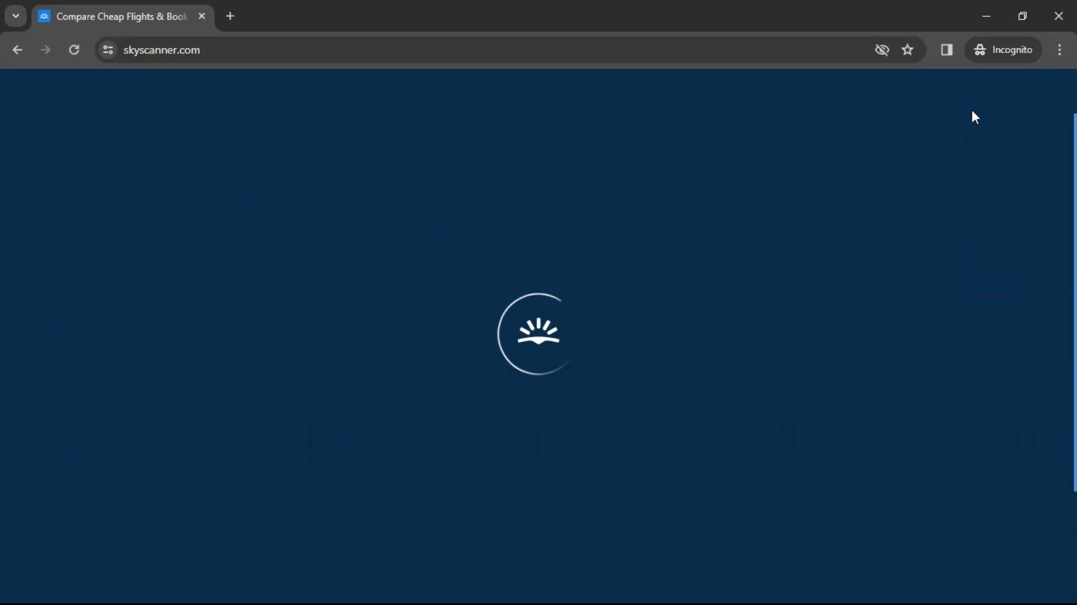The image size is (1077, 605).
Task: Open a new tab with plus button
Action: click(x=230, y=16)
